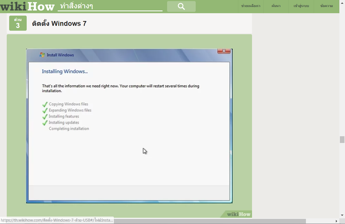
Task: Open the ค้นหา menu
Action: point(276,6)
